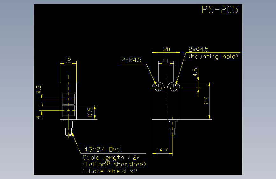Select the 11 hole spacing dimension
Viewport: 276px width, 179px height.
tap(166, 61)
